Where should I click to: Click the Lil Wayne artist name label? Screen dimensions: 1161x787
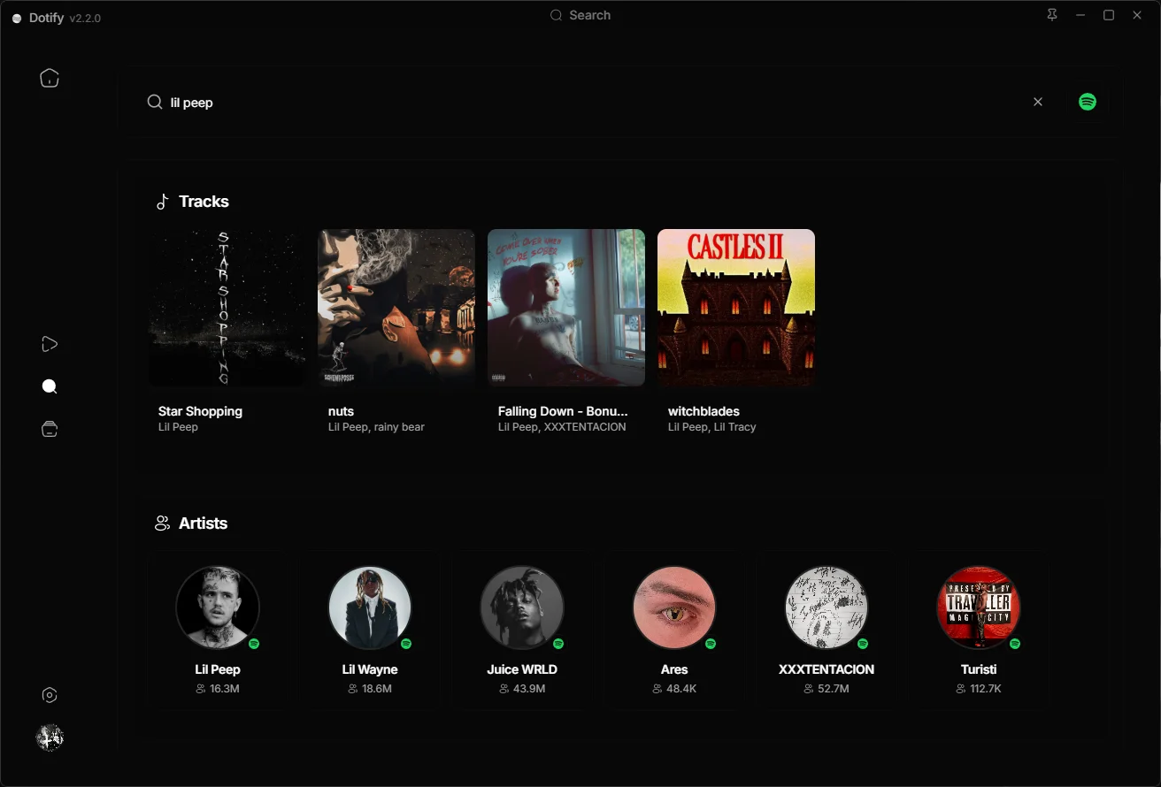coord(370,669)
